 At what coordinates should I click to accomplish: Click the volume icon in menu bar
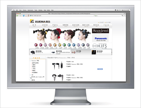click(x=118, y=10)
